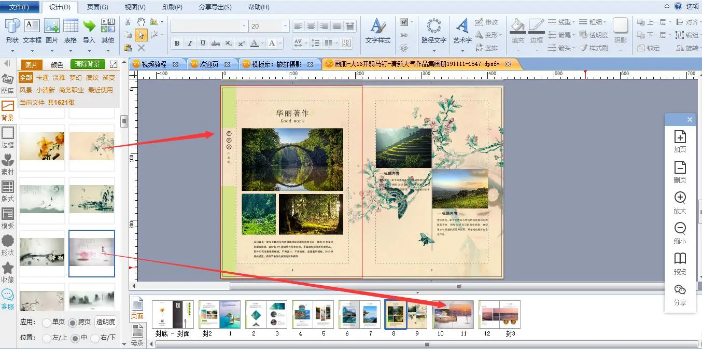Open the 版式 layout sidebar panel
The image size is (702, 349).
(x=8, y=191)
